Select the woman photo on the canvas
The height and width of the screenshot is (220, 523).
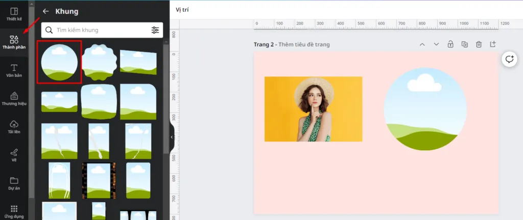(x=313, y=109)
